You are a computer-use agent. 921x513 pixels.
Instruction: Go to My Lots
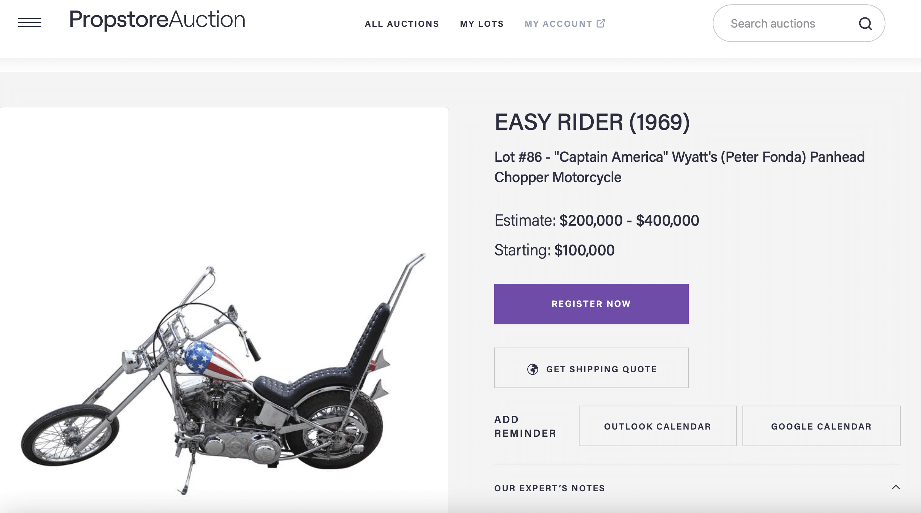click(x=482, y=24)
